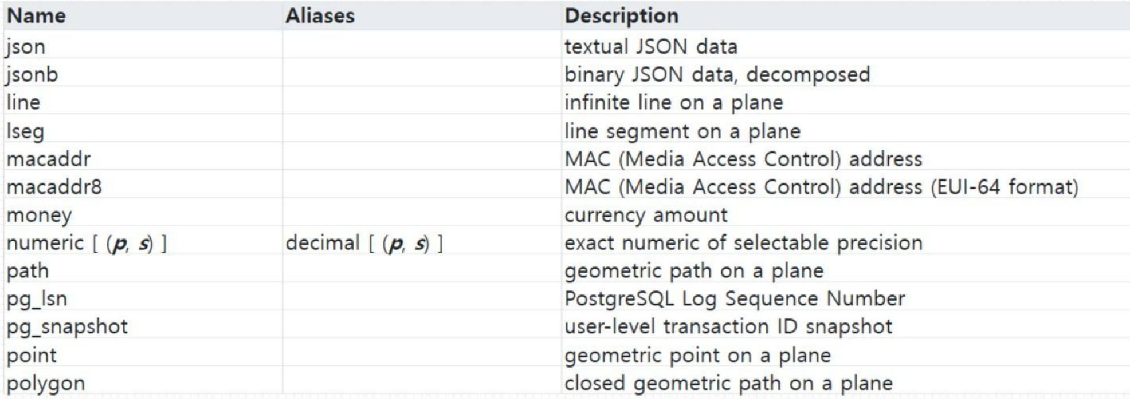Click the Aliases column header

(x=320, y=16)
